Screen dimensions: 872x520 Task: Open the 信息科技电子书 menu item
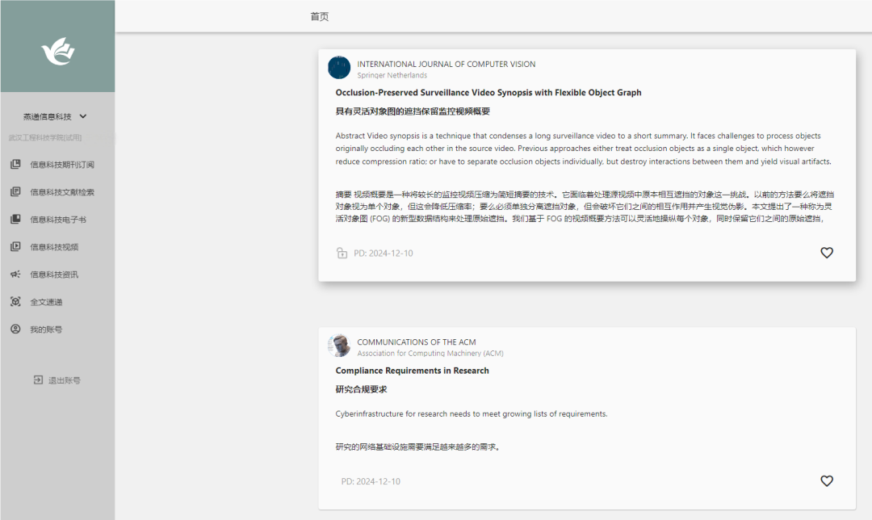57,220
